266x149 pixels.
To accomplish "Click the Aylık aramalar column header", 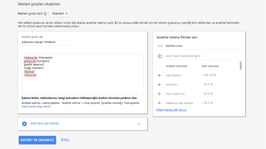I will click(x=210, y=66).
